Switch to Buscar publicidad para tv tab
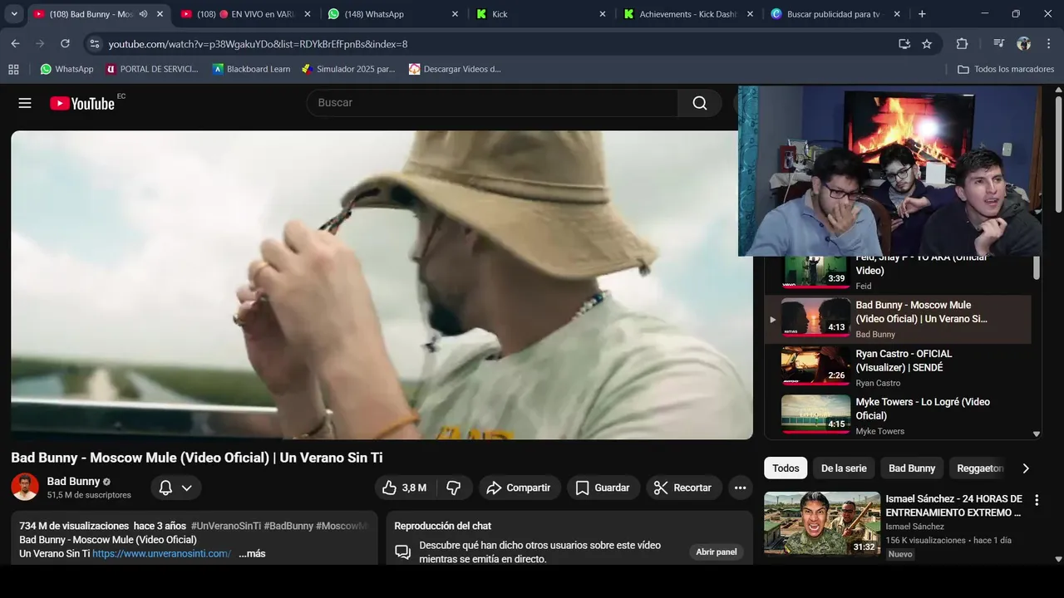 click(835, 14)
